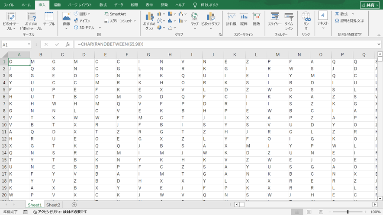This screenshot has width=383, height=215.
Task: Open the Home (ホーム) ribbon tab
Action: [x=26, y=5]
